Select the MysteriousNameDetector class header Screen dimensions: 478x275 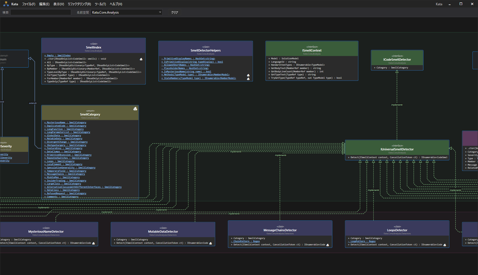[46, 230]
